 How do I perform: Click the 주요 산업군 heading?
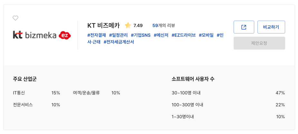pos(25,79)
